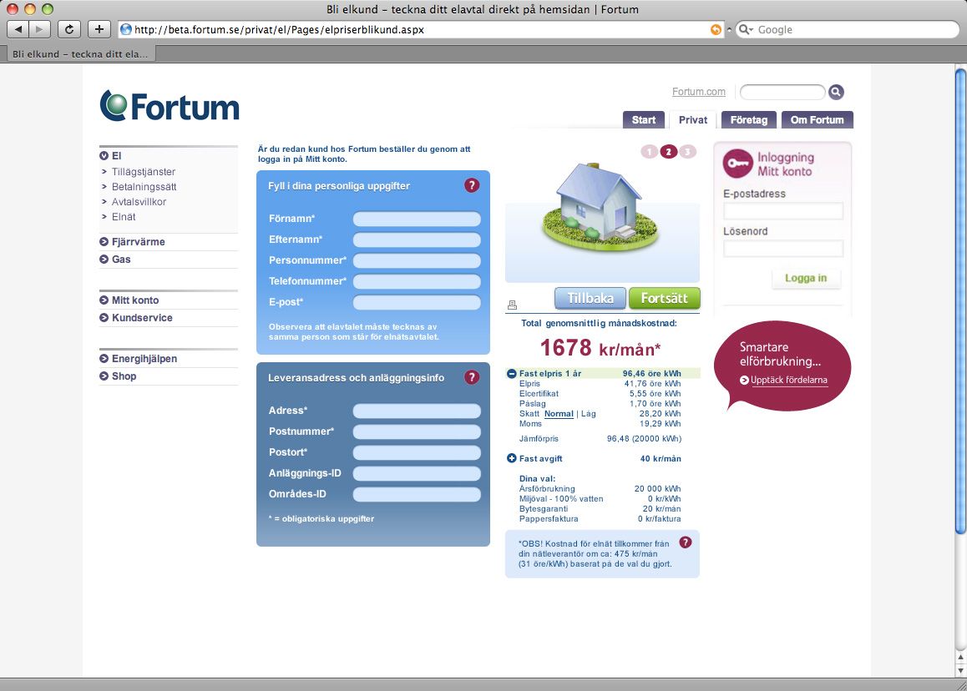The height and width of the screenshot is (691, 967).
Task: Switch to the Start tab
Action: click(x=644, y=119)
